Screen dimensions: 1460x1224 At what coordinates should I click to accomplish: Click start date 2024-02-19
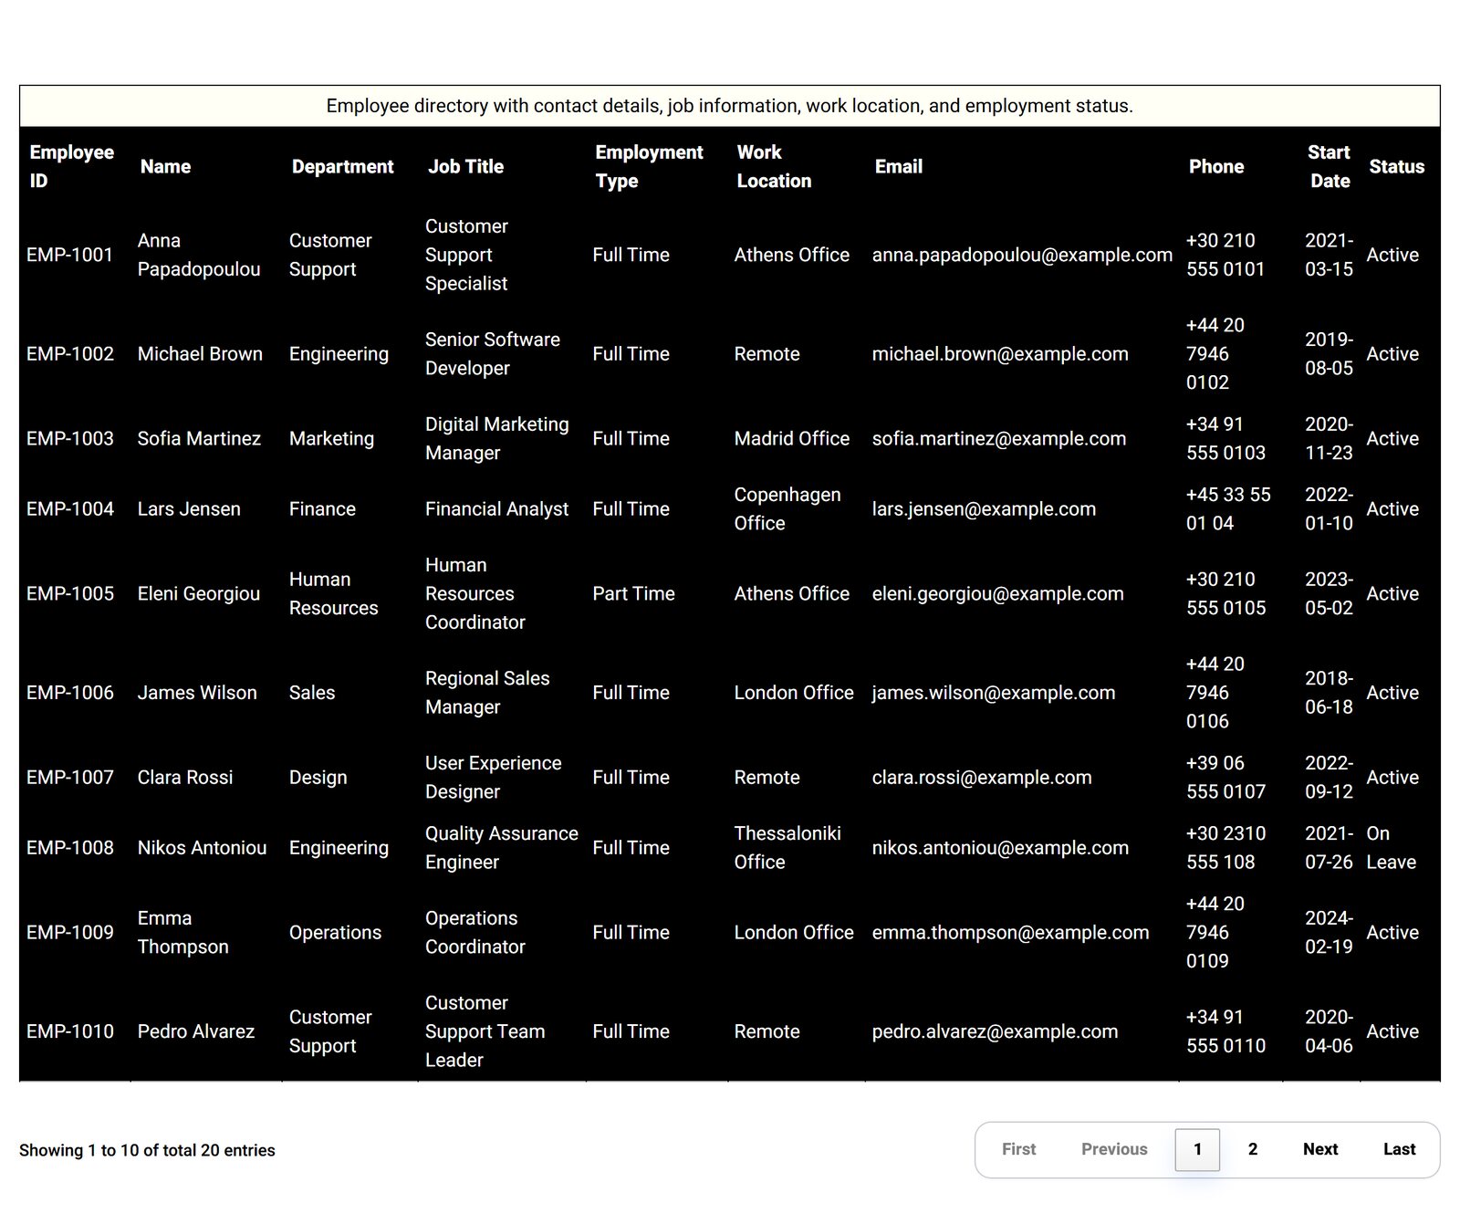tap(1329, 933)
